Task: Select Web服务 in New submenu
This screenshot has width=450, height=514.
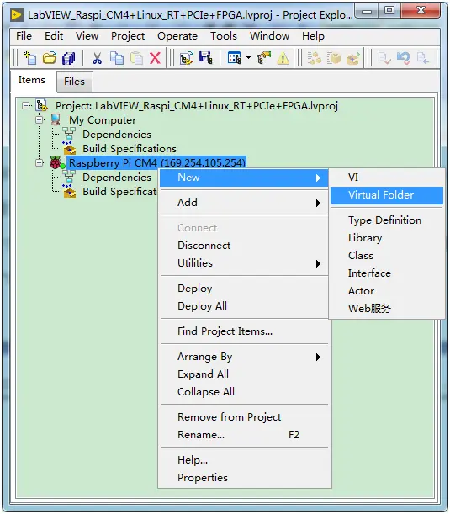Action: pos(387,309)
